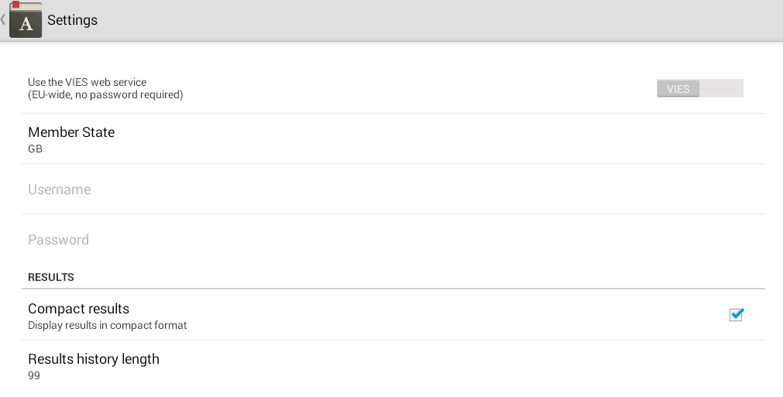Click "(EU-wide, no password required)" note
This screenshot has height=397, width=783.
point(105,94)
